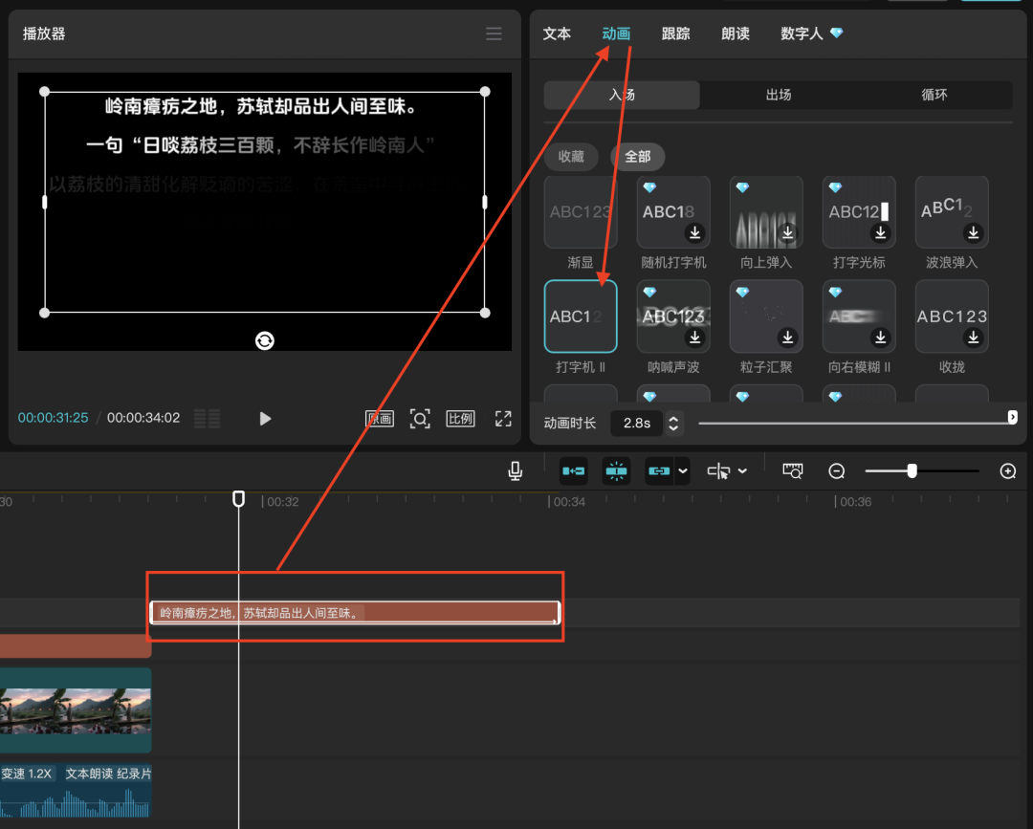Select the subtitle clip 岭南瘴疠之地 on the timeline
1033x829 pixels.
point(354,612)
